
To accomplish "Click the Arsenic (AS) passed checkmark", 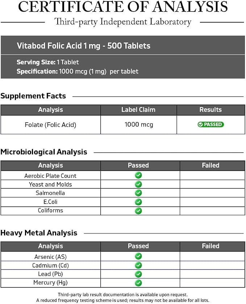I will (138, 256).
